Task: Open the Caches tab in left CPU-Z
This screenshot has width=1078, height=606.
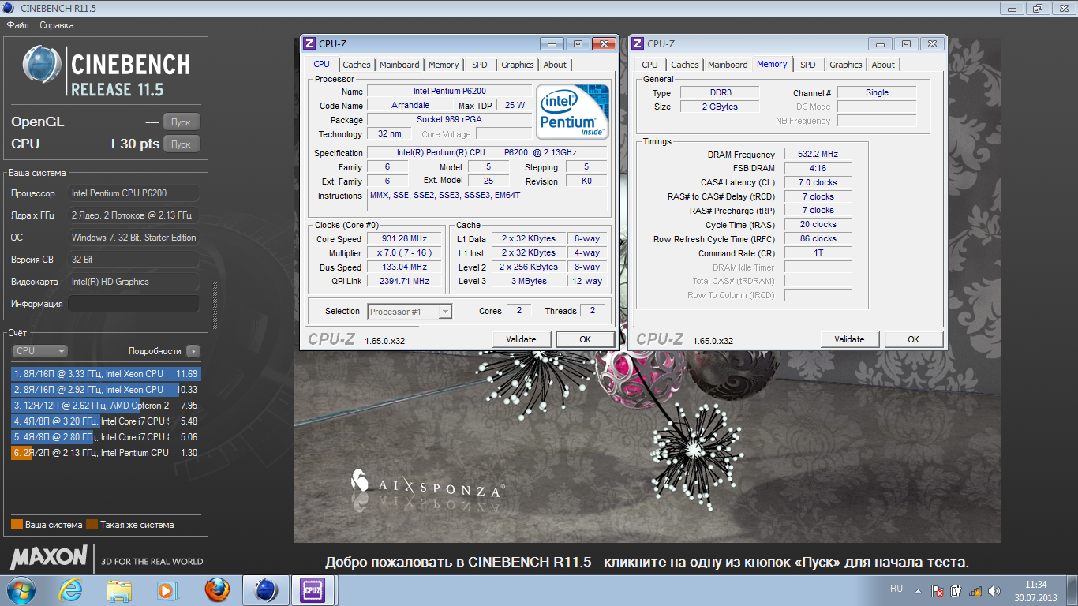Action: point(357,65)
